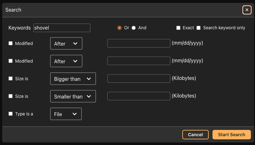The image size is (255, 145).
Task: Select the Or radio button
Action: click(119, 28)
